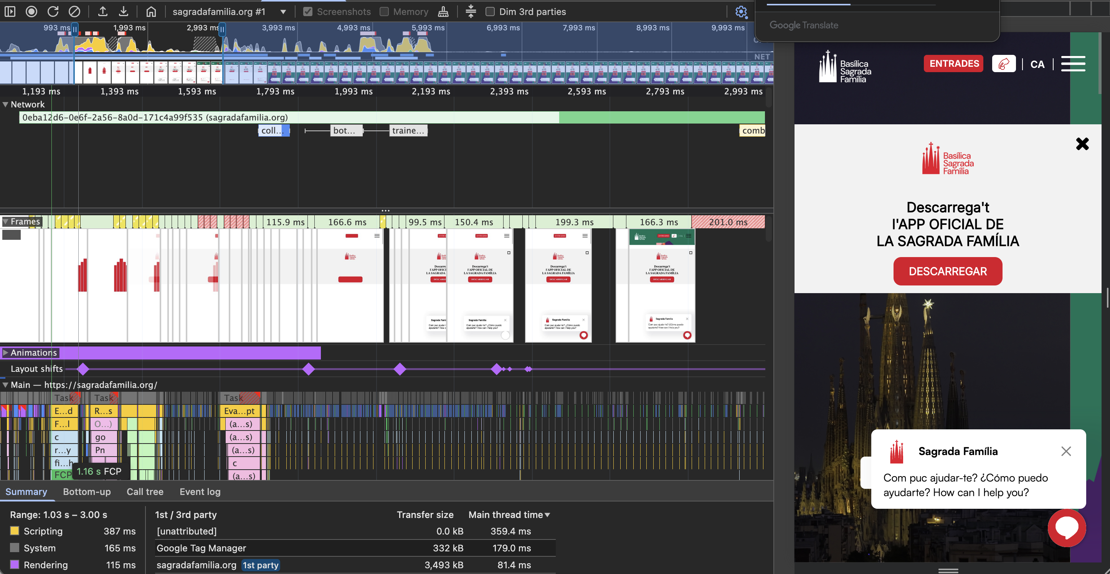This screenshot has width=1110, height=574.
Task: Select the 115.9 ms frame
Action: click(285, 222)
